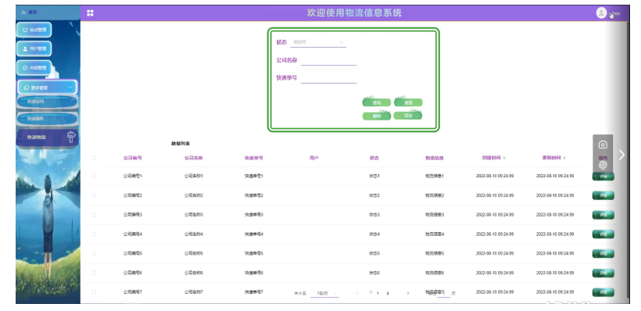The height and width of the screenshot is (311, 641).
Task: Click the 物流信息 column header
Action: tap(435, 158)
